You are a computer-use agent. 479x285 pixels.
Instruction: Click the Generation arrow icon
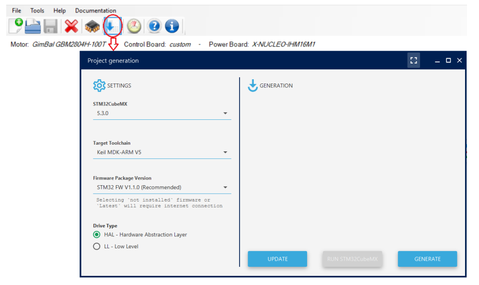[x=252, y=85]
